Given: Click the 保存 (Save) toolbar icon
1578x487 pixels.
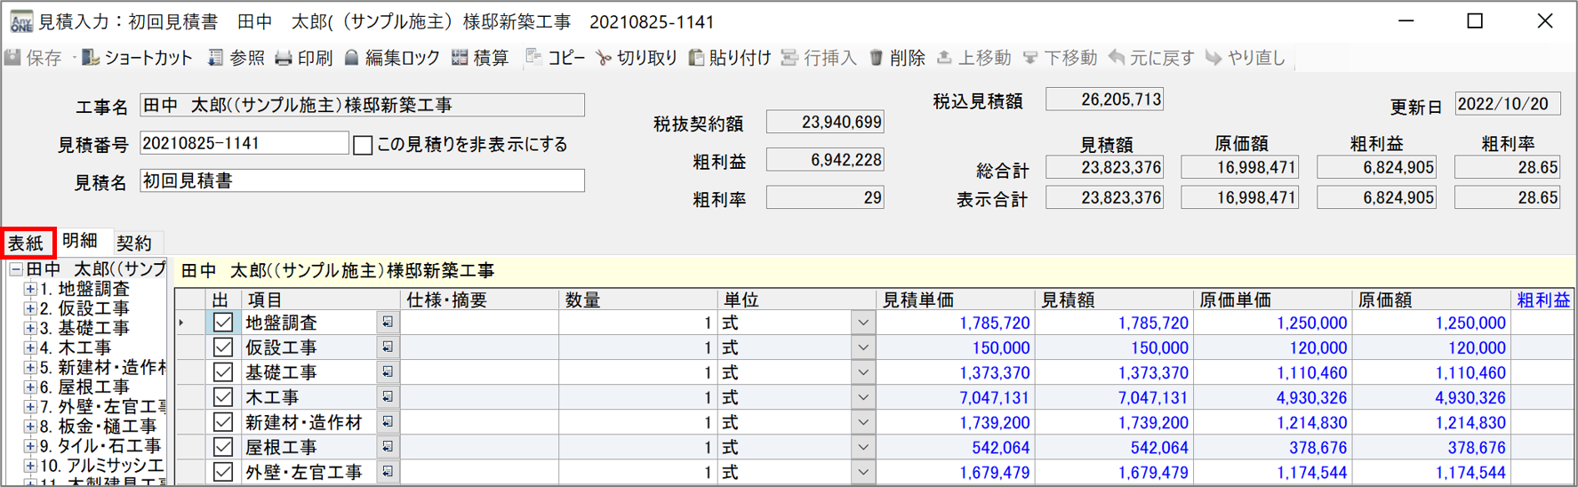Looking at the screenshot, I should coord(13,58).
